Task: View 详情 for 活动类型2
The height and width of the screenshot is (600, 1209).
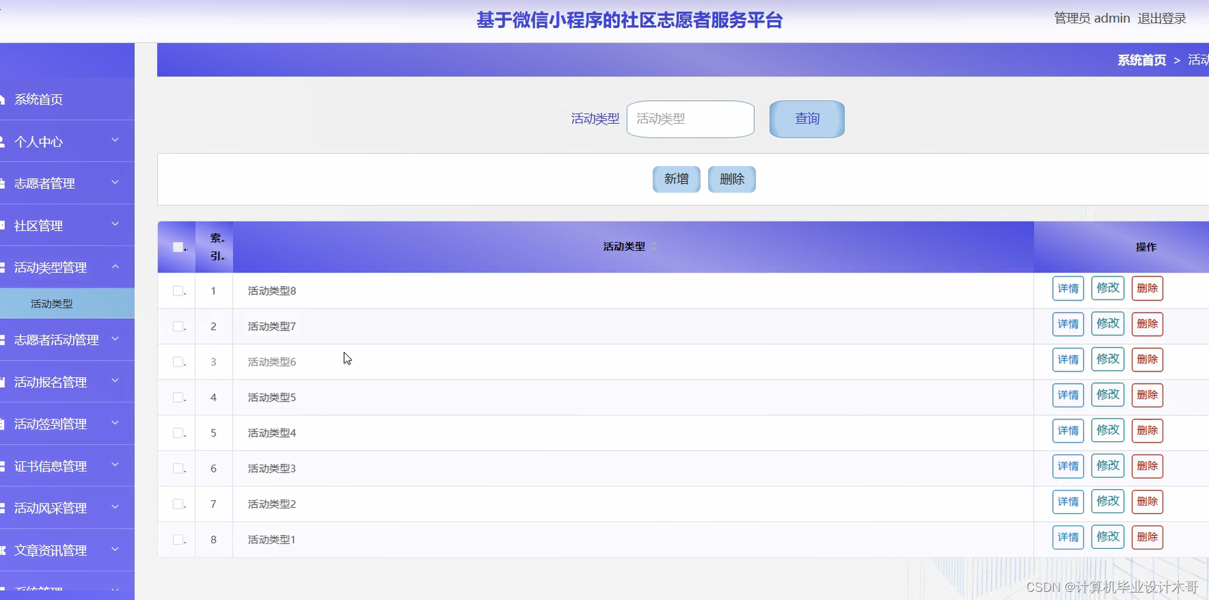Action: 1068,502
